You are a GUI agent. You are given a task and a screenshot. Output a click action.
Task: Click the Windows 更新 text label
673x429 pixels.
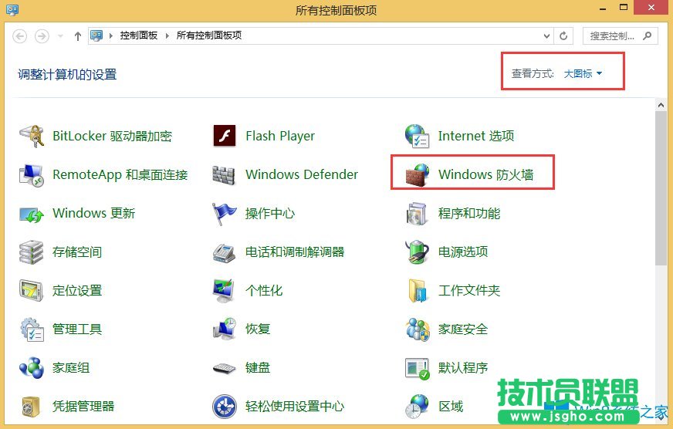point(93,213)
